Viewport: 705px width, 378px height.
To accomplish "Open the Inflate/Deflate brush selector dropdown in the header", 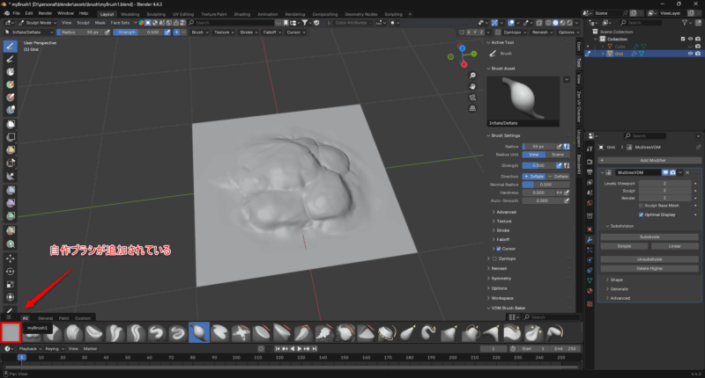I will pyautogui.click(x=29, y=33).
